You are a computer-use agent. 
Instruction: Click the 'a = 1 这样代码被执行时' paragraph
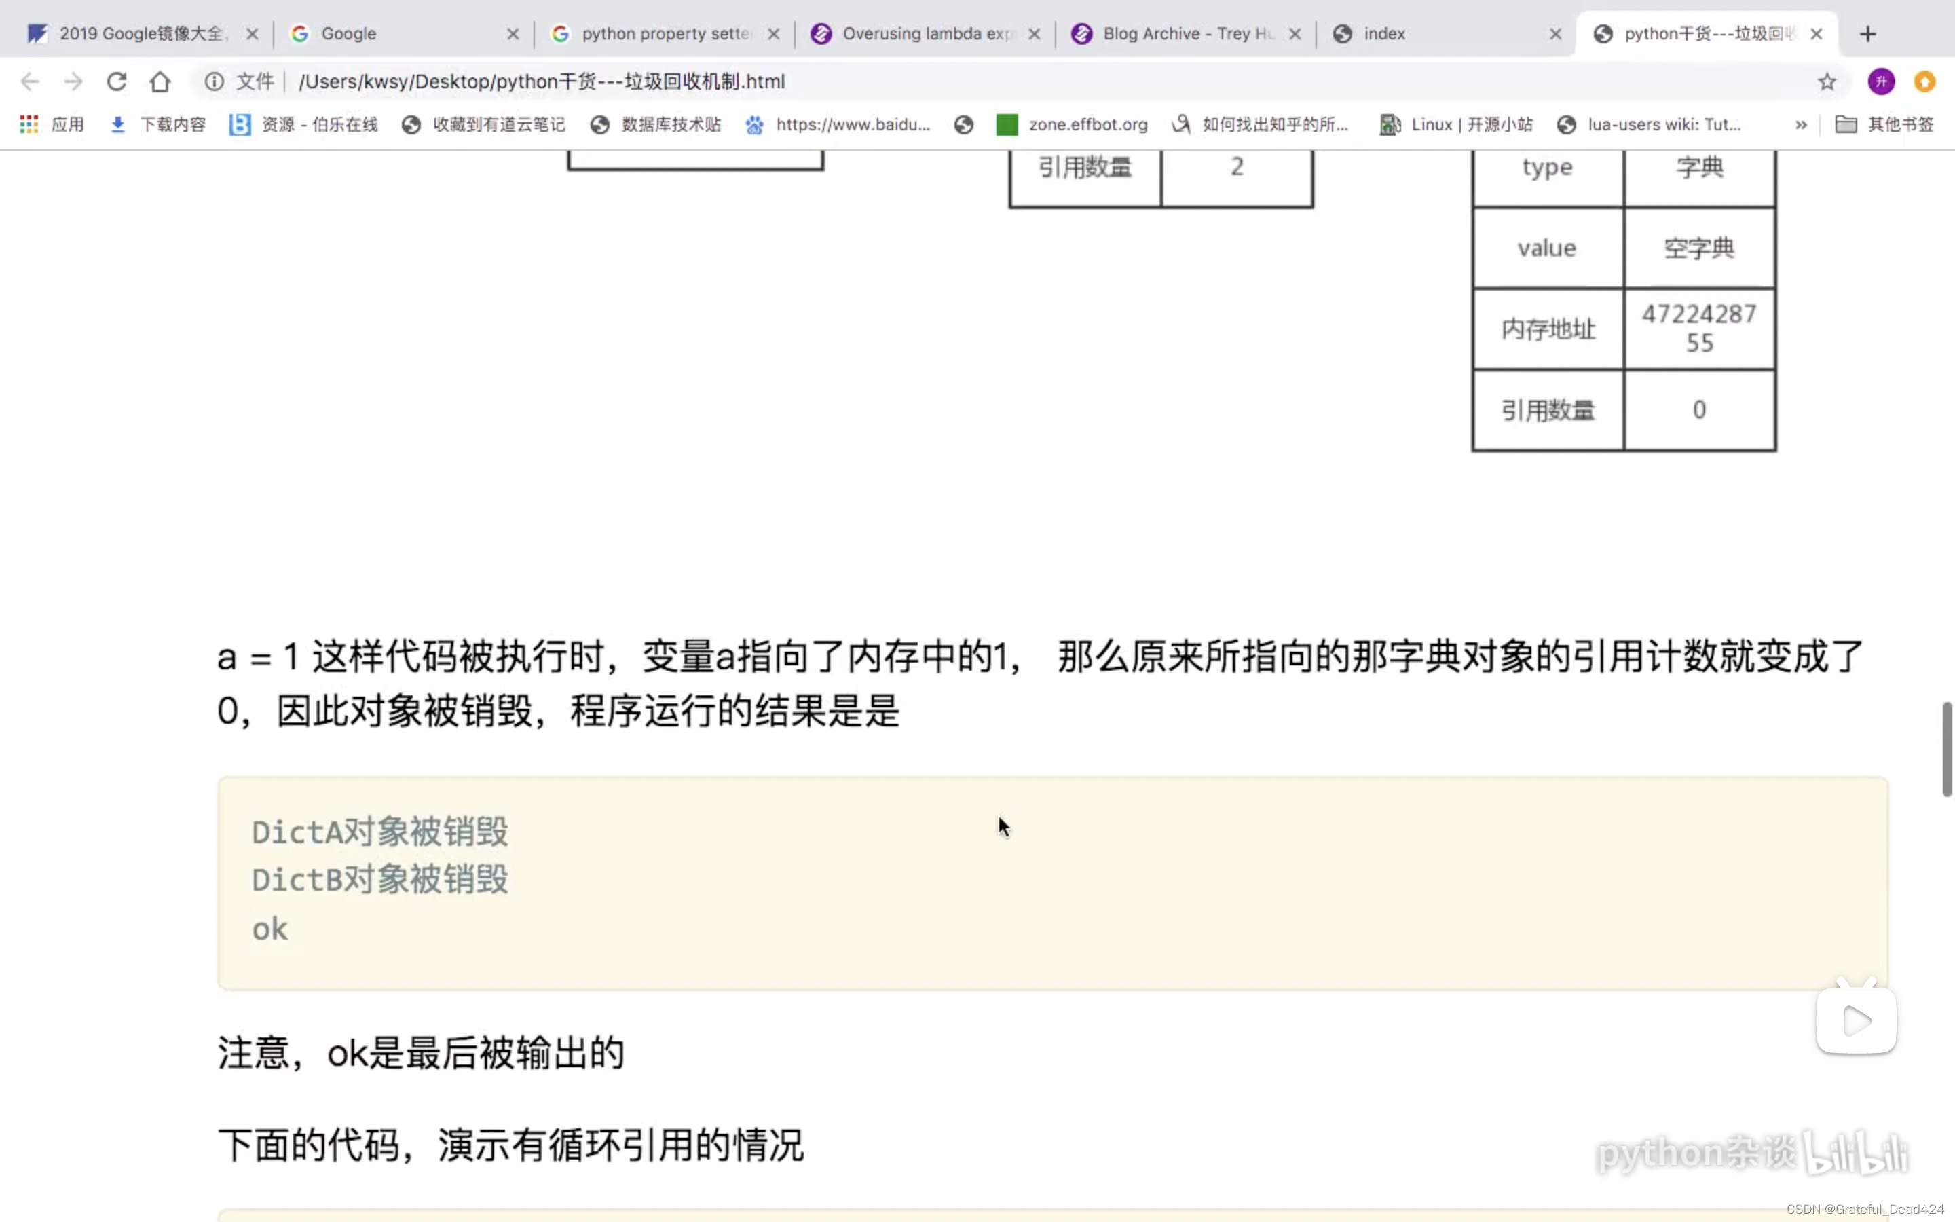point(1041,684)
